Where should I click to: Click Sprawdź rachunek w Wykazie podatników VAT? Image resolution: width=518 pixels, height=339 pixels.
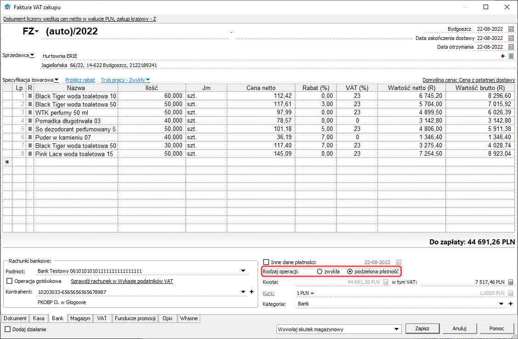[x=122, y=281]
